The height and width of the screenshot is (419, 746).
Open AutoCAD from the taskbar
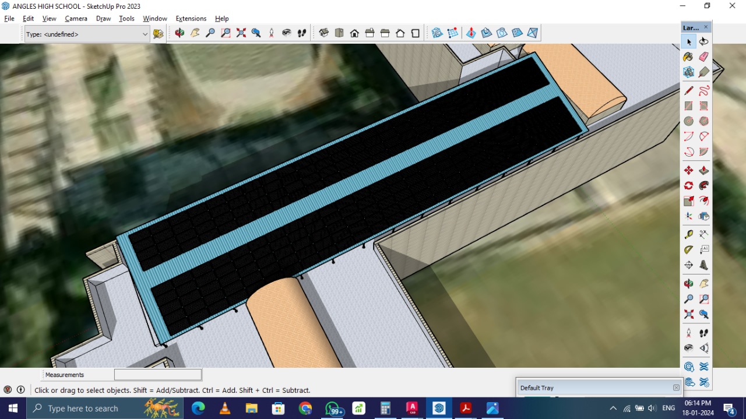tap(412, 408)
